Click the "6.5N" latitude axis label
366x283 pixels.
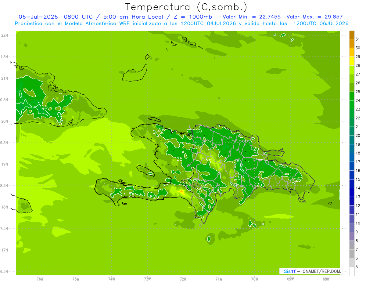pos(5,271)
